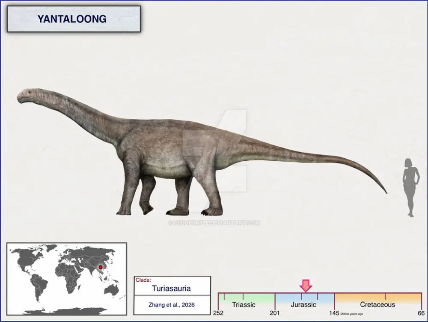428x322 pixels.
Task: Click the 145 boundary label on the timeline
Action: pyautogui.click(x=334, y=313)
